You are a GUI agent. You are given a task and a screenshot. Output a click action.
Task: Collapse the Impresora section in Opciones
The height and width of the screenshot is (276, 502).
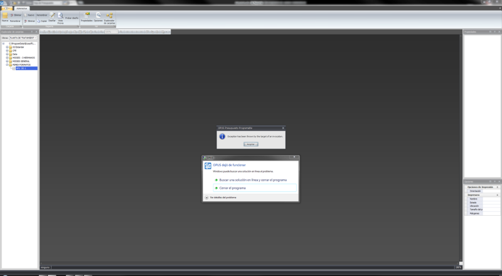(x=498, y=194)
